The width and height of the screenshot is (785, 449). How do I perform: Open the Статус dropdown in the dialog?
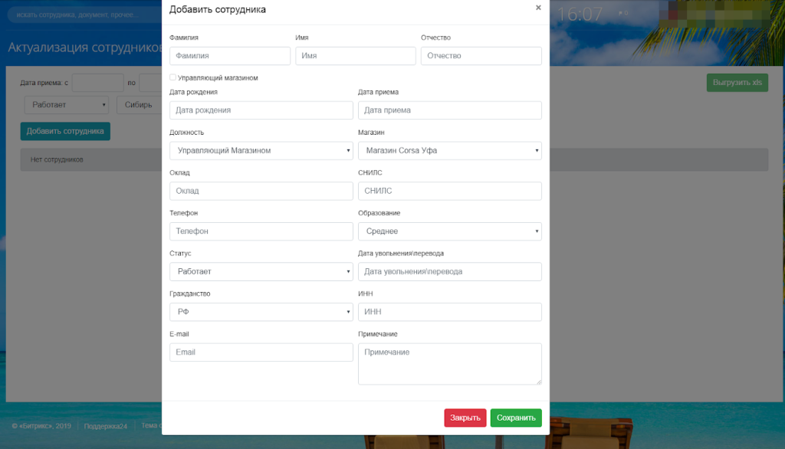[x=261, y=272]
